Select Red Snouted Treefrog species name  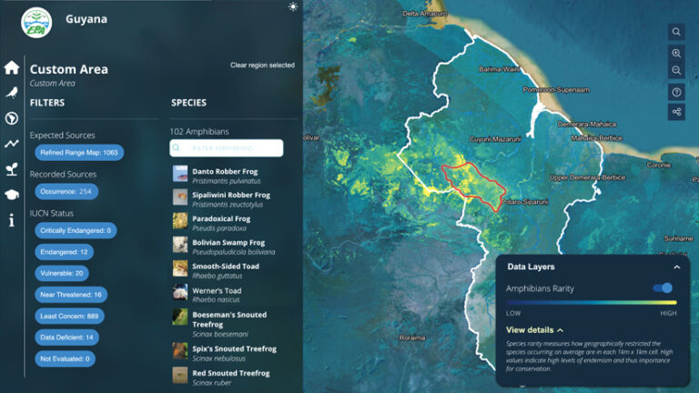point(231,373)
